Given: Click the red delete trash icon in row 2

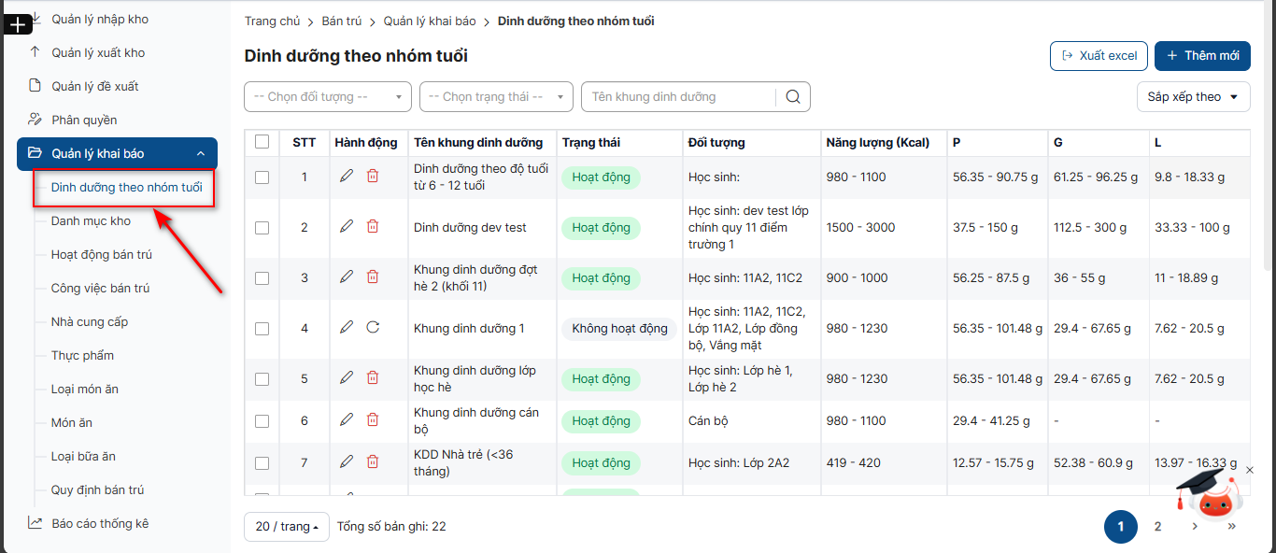Looking at the screenshot, I should 373,226.
